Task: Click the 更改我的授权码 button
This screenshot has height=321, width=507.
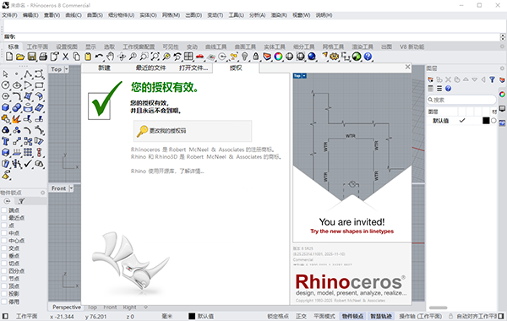Action: coord(193,131)
